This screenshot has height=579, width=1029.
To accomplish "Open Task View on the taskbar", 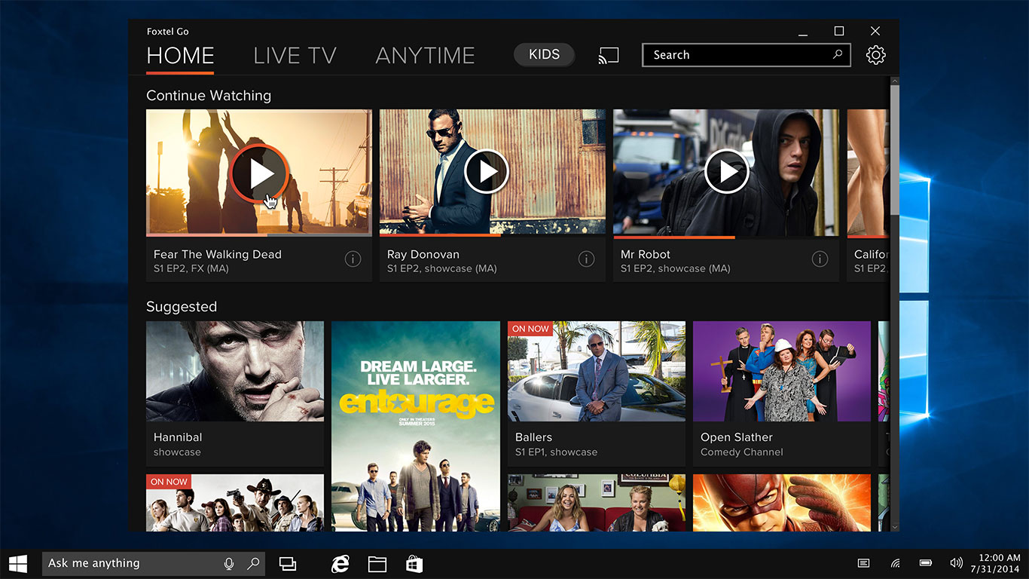I will coord(287,563).
